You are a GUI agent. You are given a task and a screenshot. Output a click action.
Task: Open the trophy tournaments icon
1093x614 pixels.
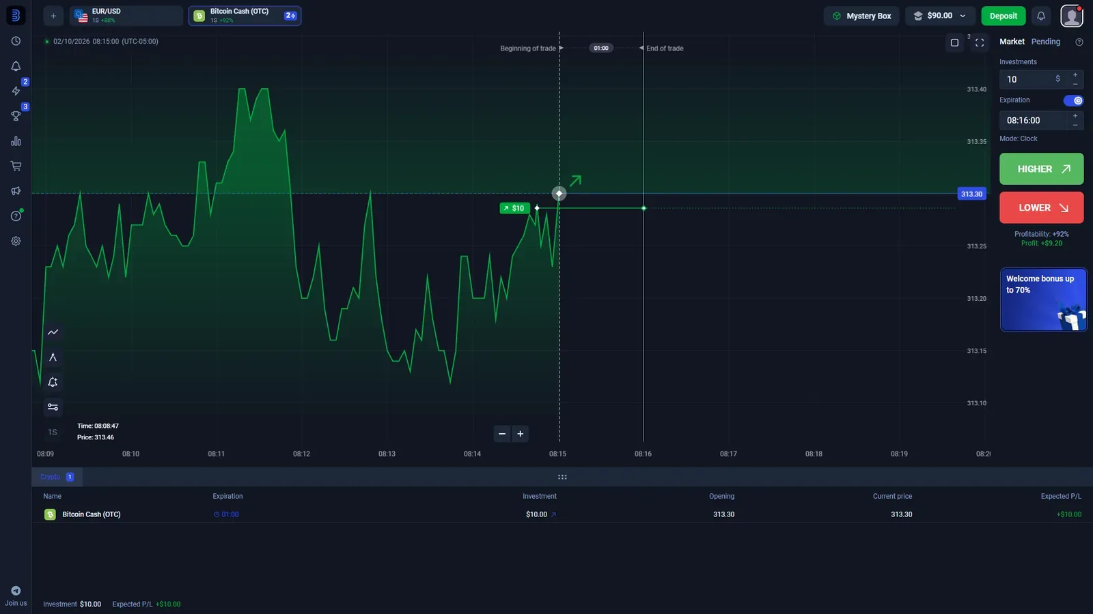click(x=16, y=116)
